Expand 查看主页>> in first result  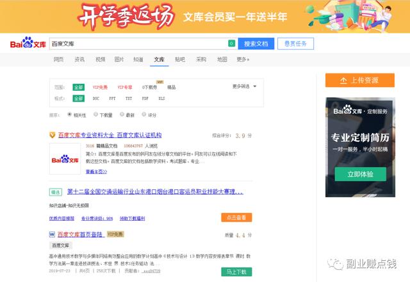pyautogui.click(x=96, y=171)
